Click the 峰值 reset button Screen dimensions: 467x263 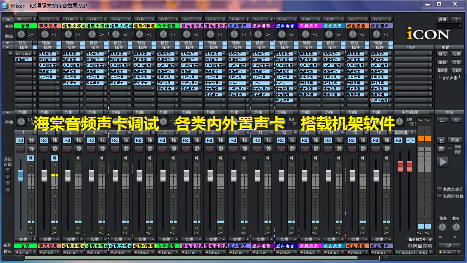442,62
